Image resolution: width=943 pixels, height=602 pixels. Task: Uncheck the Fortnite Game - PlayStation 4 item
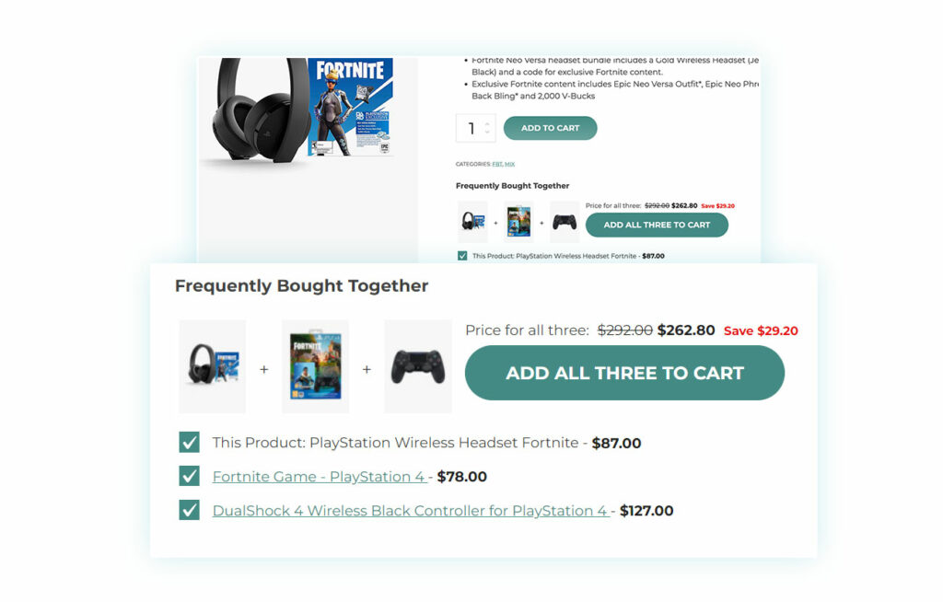(189, 476)
